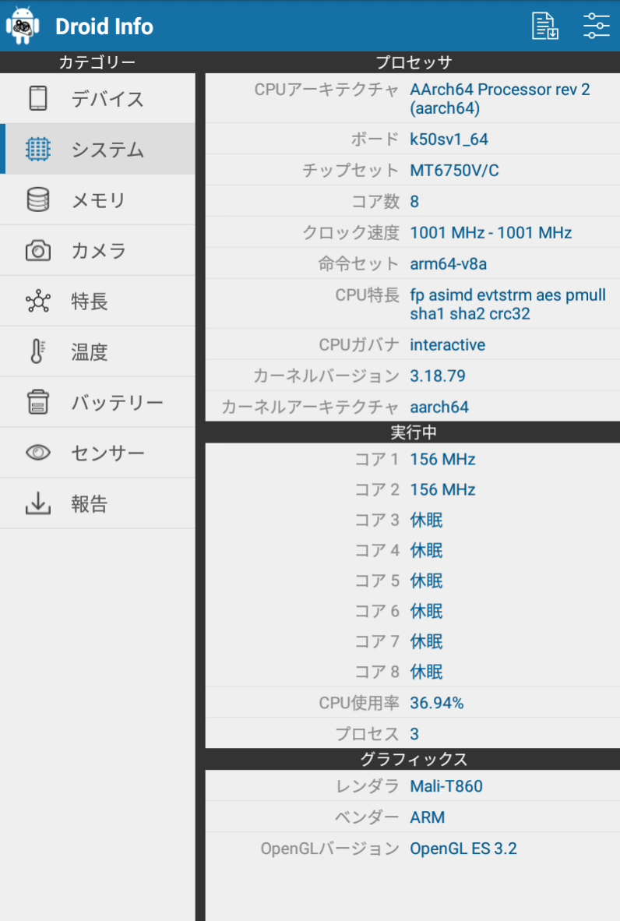Select the OpenGL ES 3.2 value
The image size is (620, 921).
point(463,849)
